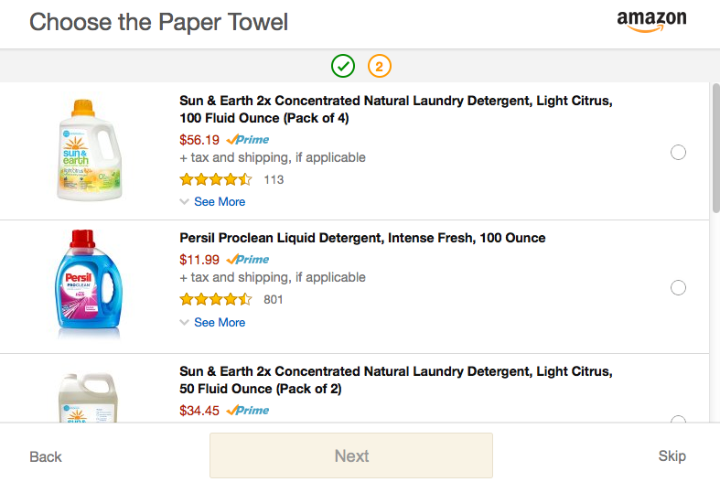This screenshot has height=482, width=720.
Task: Open the Persil Proclean detergent bottle image
Action: tap(89, 284)
